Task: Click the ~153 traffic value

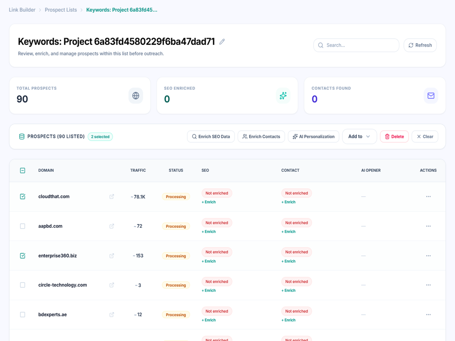Action: click(138, 256)
